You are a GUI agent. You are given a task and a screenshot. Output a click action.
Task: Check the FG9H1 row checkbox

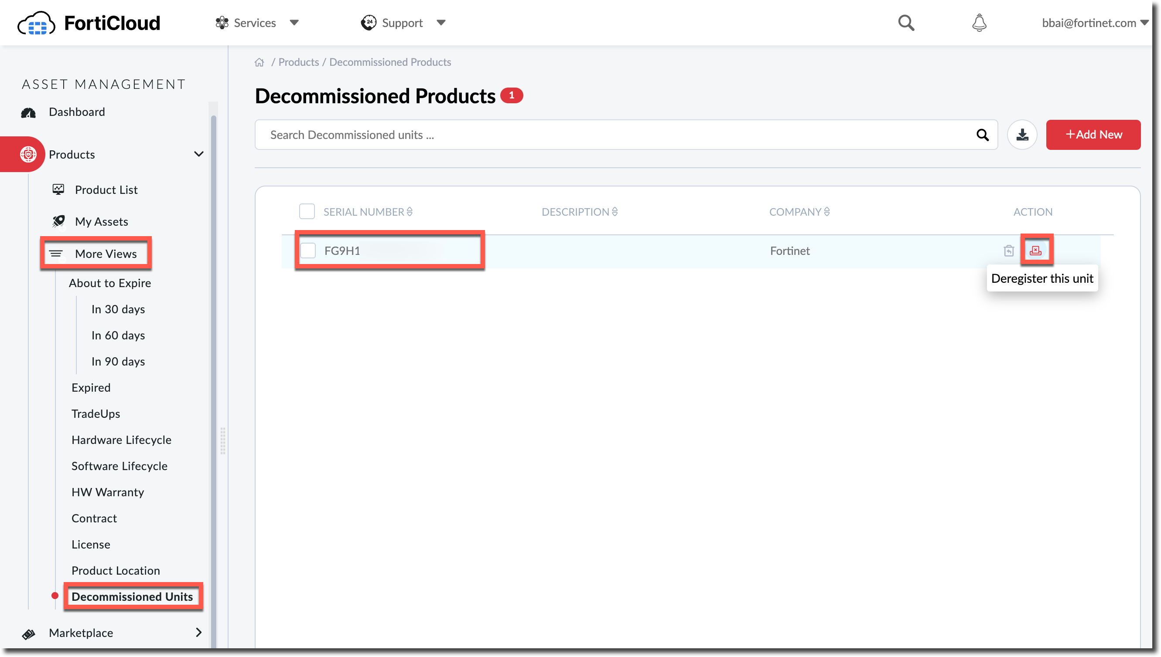(308, 251)
